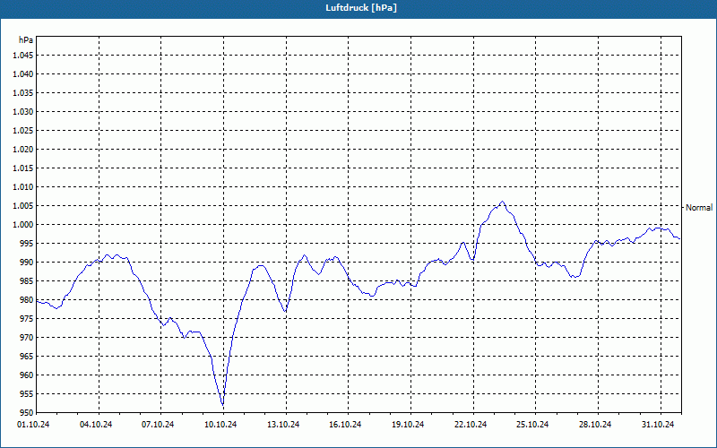Pick the 04.10.24 date label
717x448 pixels.
point(96,425)
